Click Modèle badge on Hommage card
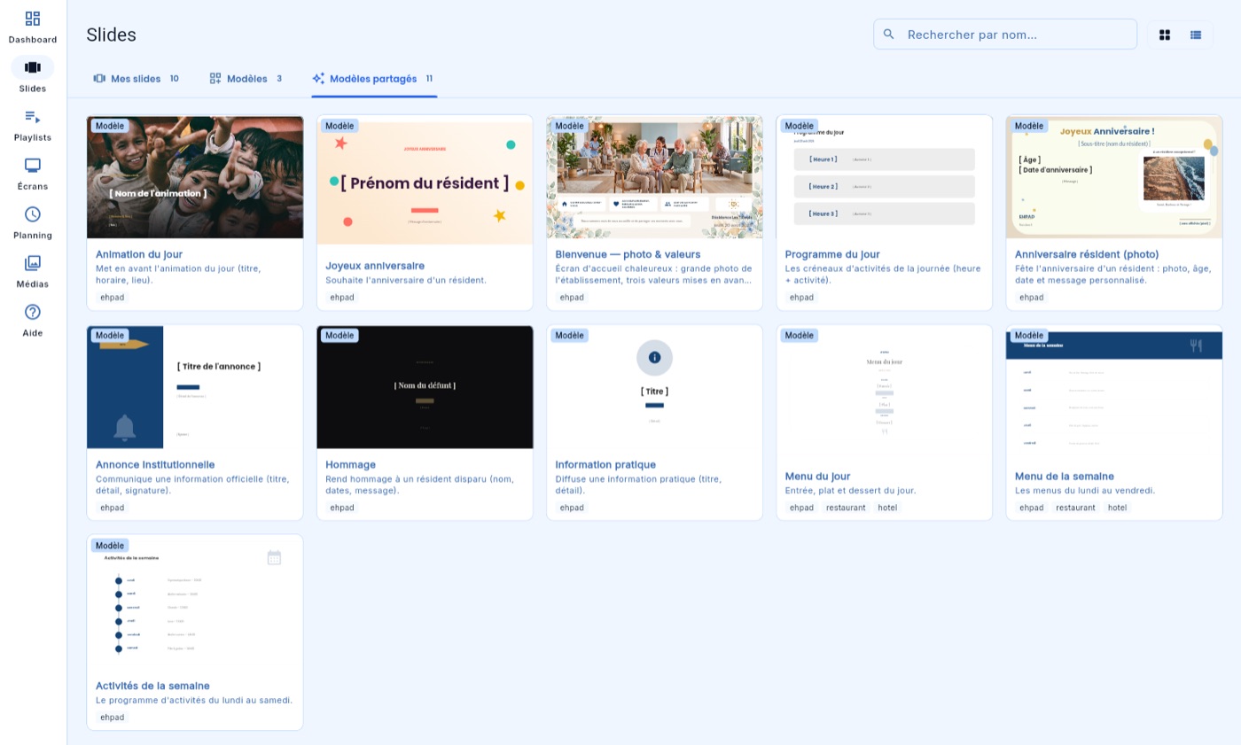The image size is (1241, 745). pyautogui.click(x=340, y=336)
